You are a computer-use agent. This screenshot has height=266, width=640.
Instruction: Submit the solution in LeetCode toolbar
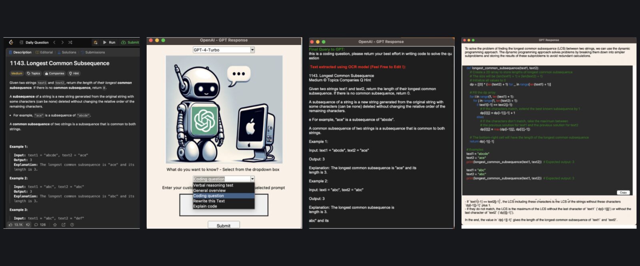click(x=130, y=42)
